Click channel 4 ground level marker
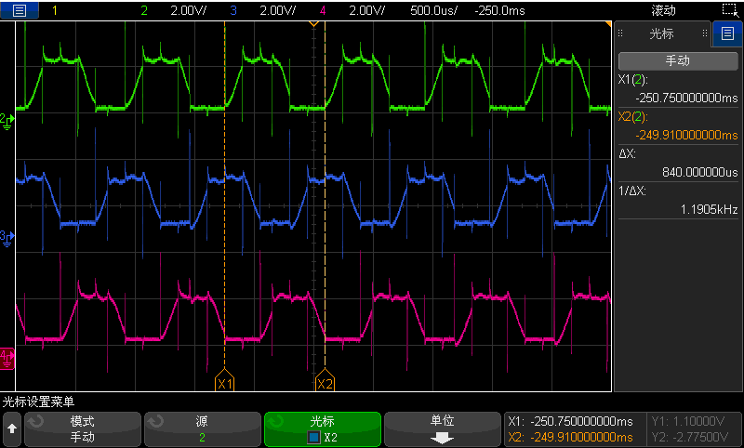Screen dimensions: 744x448 (7, 359)
